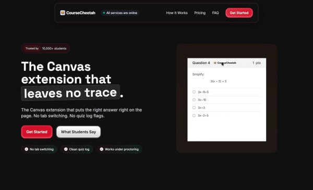Click the Simplify: prompt text

pos(198,74)
